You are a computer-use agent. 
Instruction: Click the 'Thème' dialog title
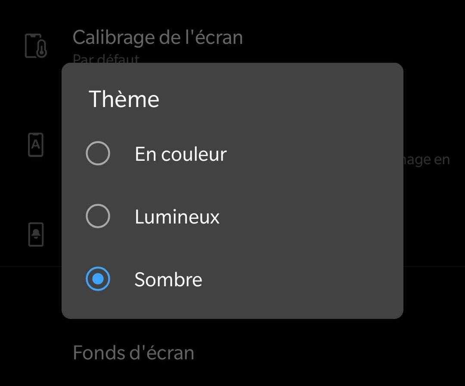[x=124, y=99]
